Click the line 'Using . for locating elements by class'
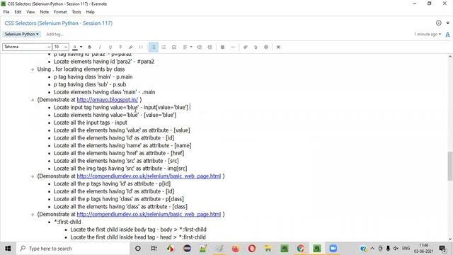 pyautogui.click(x=81, y=69)
